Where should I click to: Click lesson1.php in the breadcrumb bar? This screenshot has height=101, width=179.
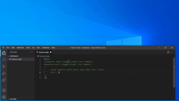tap(45, 56)
